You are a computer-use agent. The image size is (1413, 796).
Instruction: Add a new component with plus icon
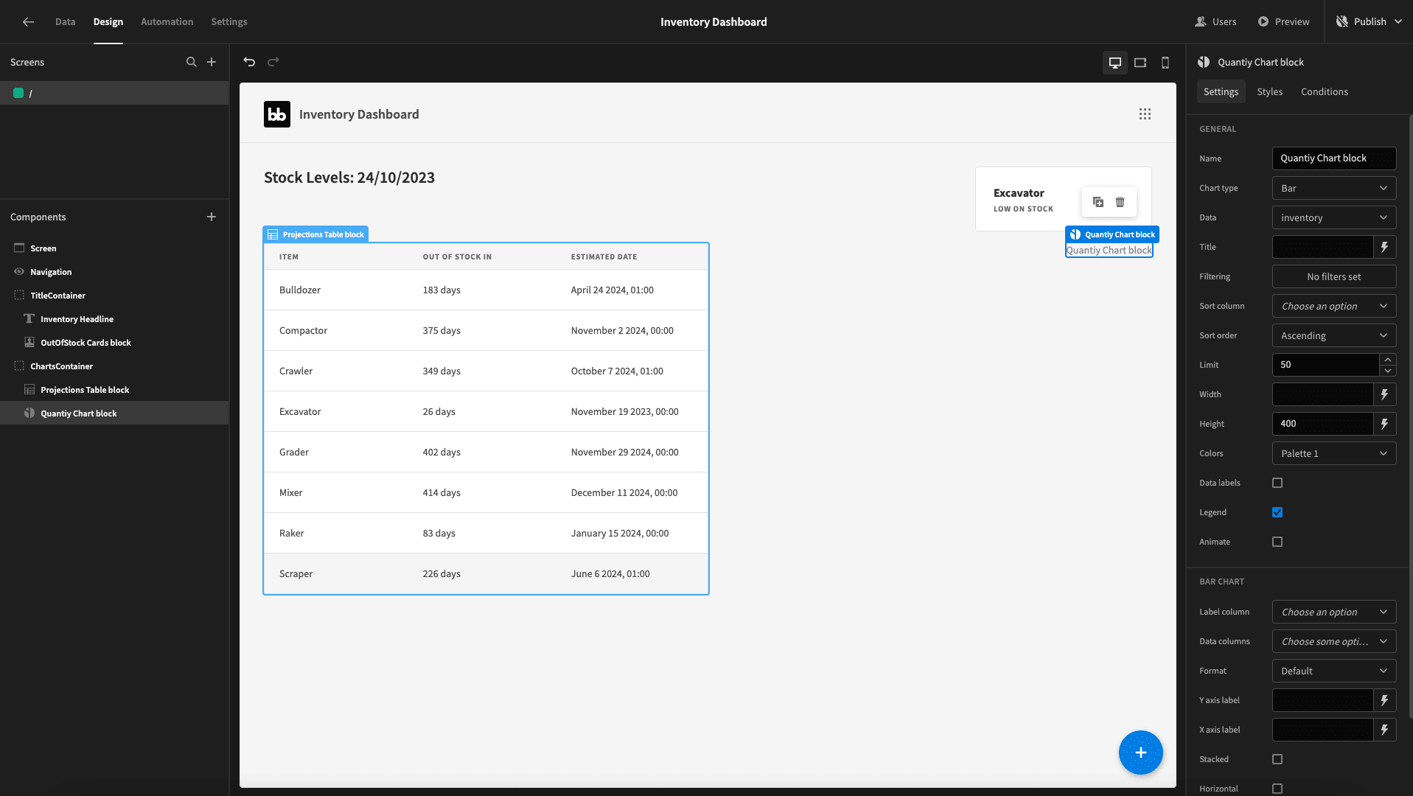212,217
